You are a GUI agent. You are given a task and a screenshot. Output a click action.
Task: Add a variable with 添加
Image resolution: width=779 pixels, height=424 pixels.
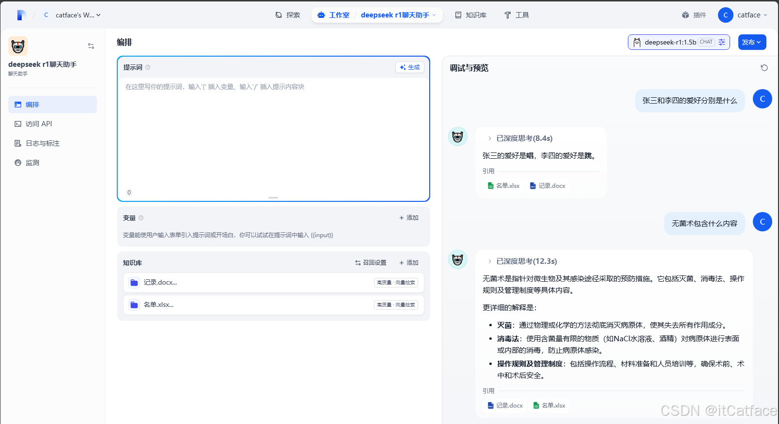[x=409, y=218]
